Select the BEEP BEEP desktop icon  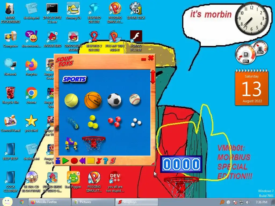point(10,152)
